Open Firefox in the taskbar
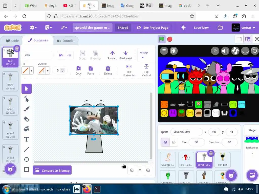 pos(87,189)
